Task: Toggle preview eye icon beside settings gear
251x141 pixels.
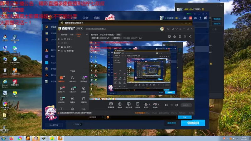Action: (x=172, y=105)
